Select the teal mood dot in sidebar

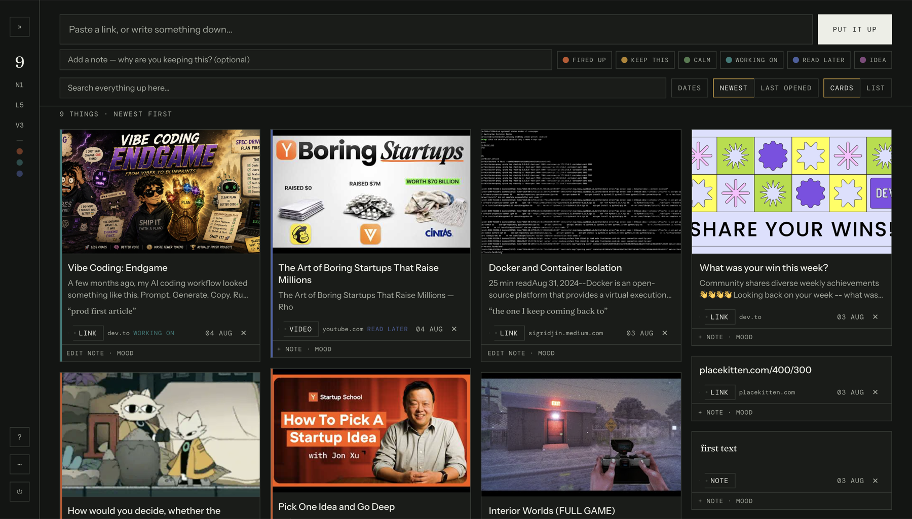(19, 163)
